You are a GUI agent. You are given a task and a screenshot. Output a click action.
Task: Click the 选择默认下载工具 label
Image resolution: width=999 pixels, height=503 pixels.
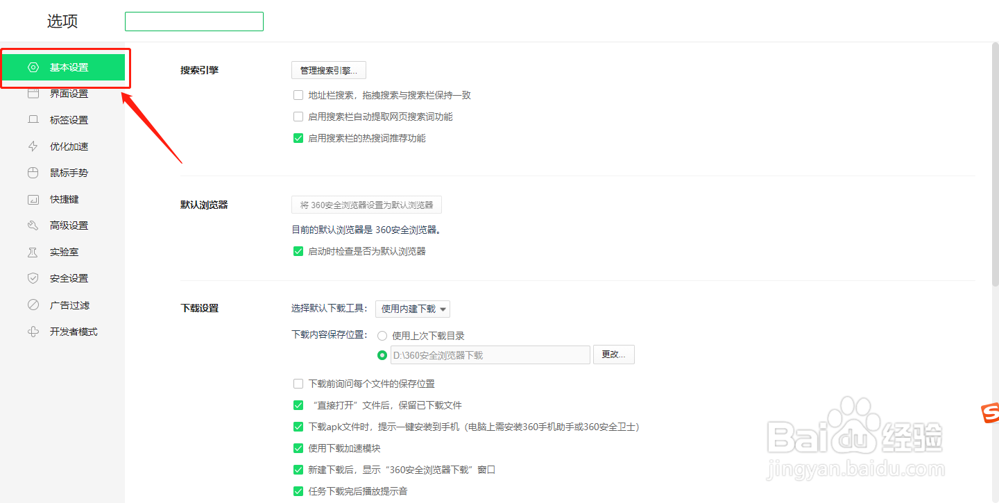pos(330,308)
